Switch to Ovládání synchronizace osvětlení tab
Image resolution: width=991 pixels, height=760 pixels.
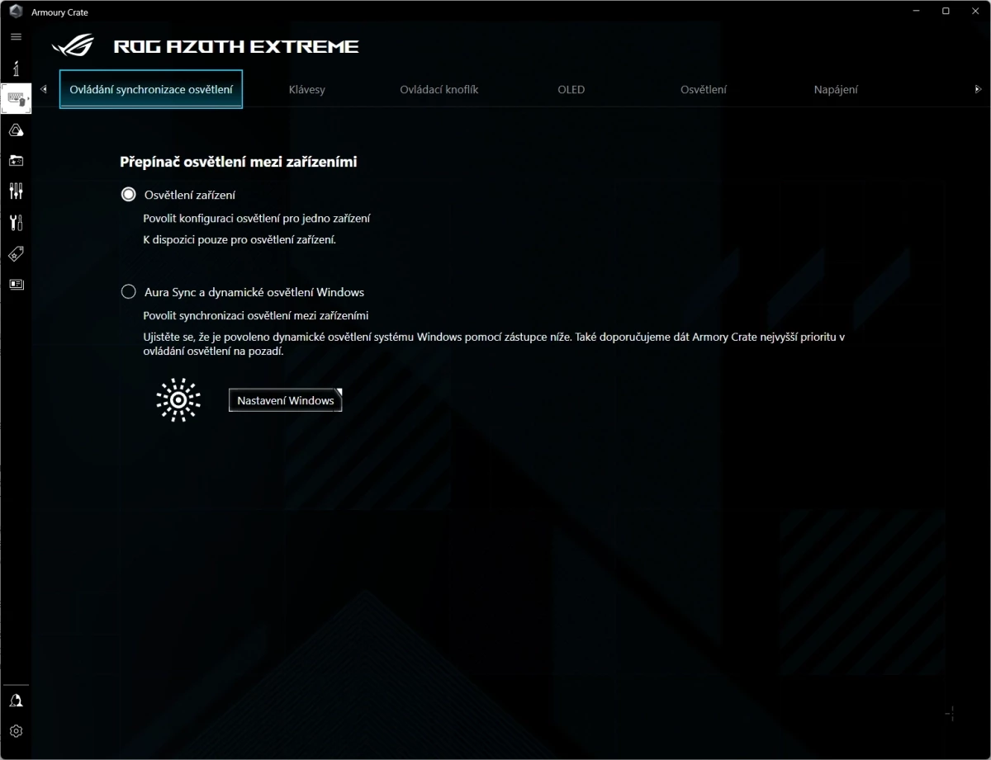151,89
